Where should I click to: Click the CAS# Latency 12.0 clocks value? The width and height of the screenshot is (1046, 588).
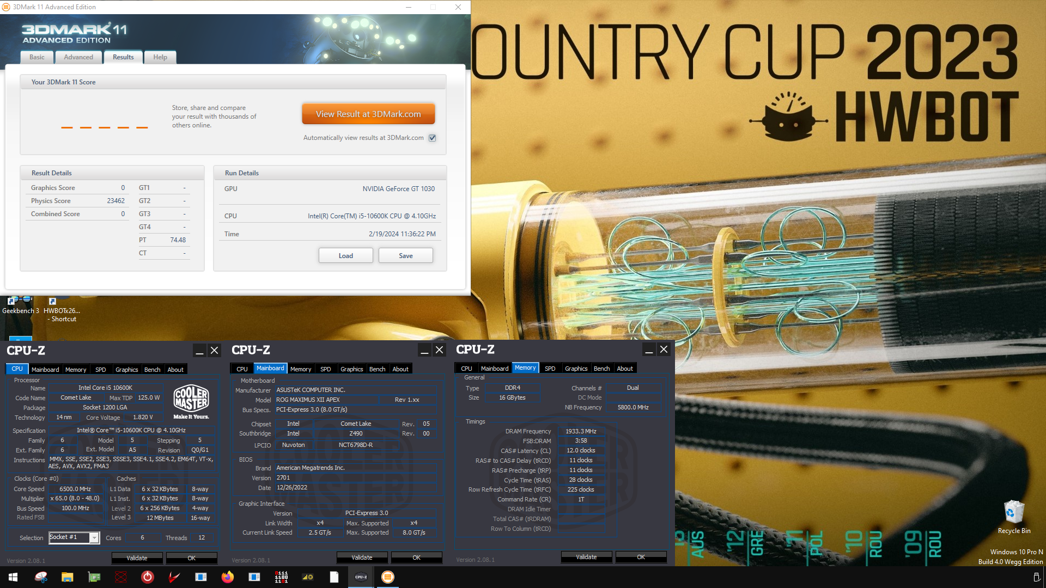[x=581, y=450]
